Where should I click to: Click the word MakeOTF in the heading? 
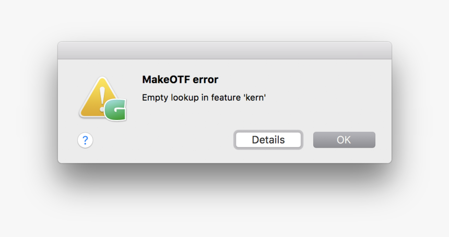tap(166, 79)
